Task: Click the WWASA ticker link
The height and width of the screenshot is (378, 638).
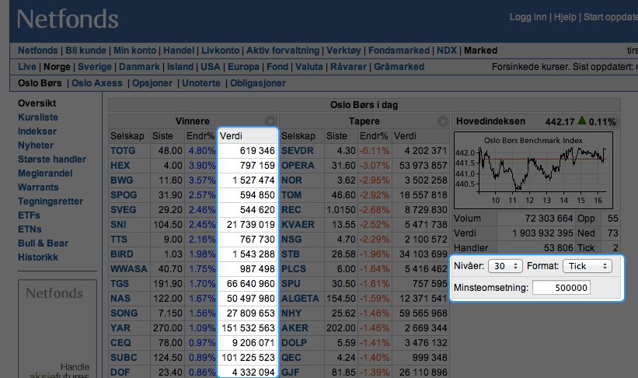Action: coord(128,269)
